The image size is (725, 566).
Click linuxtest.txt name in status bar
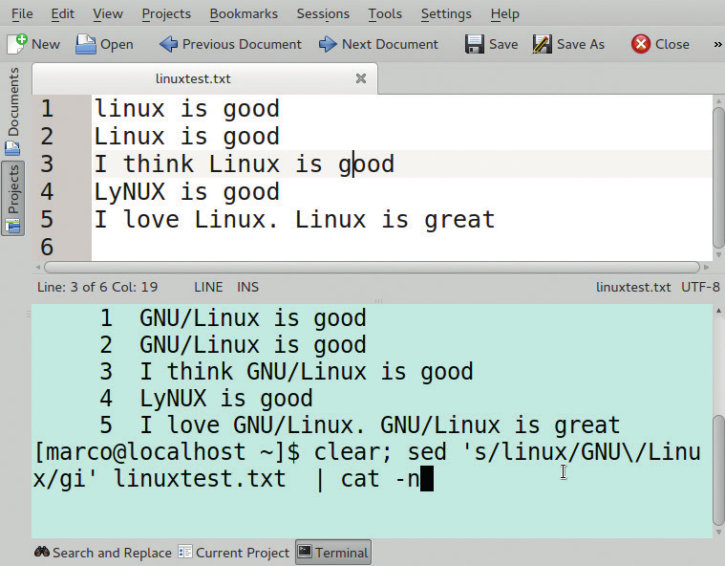pos(633,287)
